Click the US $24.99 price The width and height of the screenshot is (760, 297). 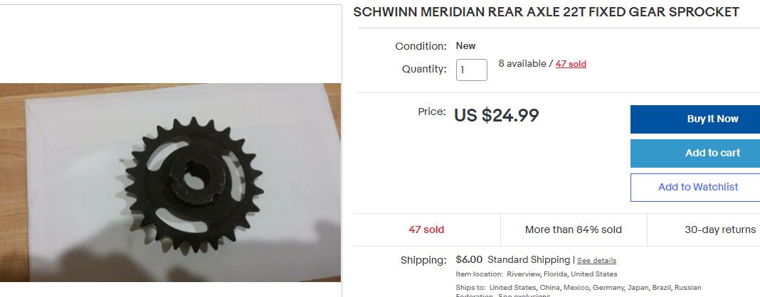click(496, 115)
